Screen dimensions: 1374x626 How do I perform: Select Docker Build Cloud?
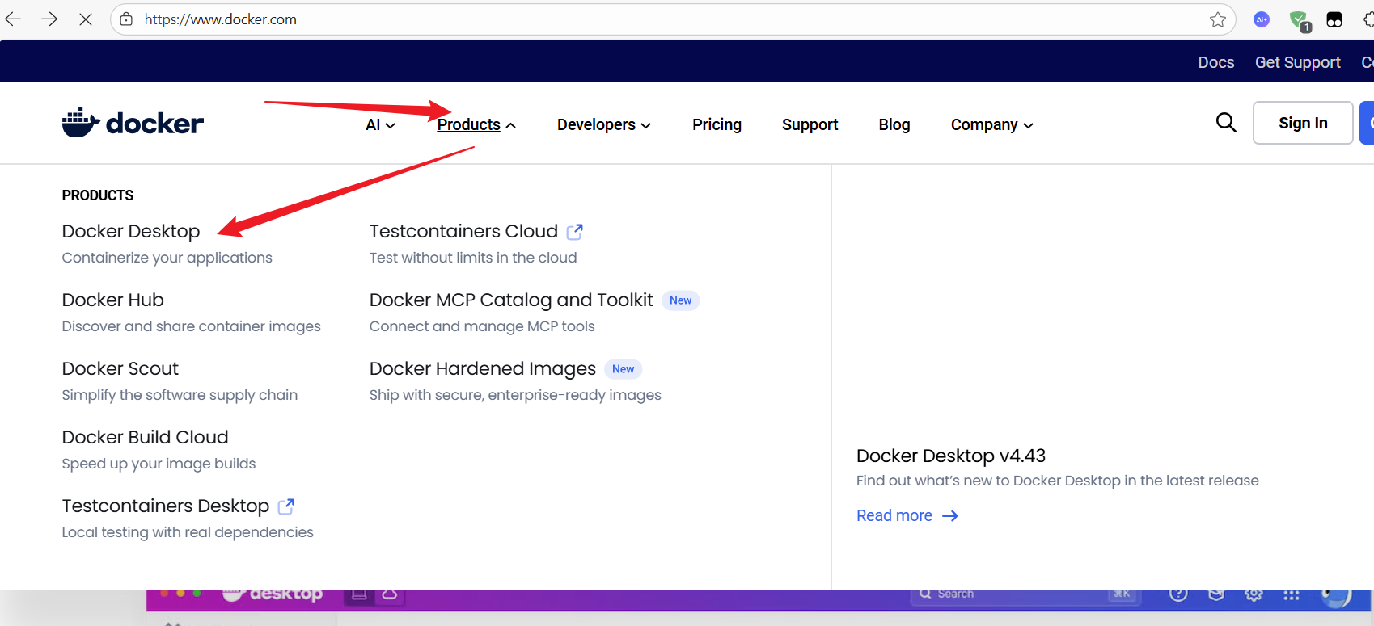(146, 437)
